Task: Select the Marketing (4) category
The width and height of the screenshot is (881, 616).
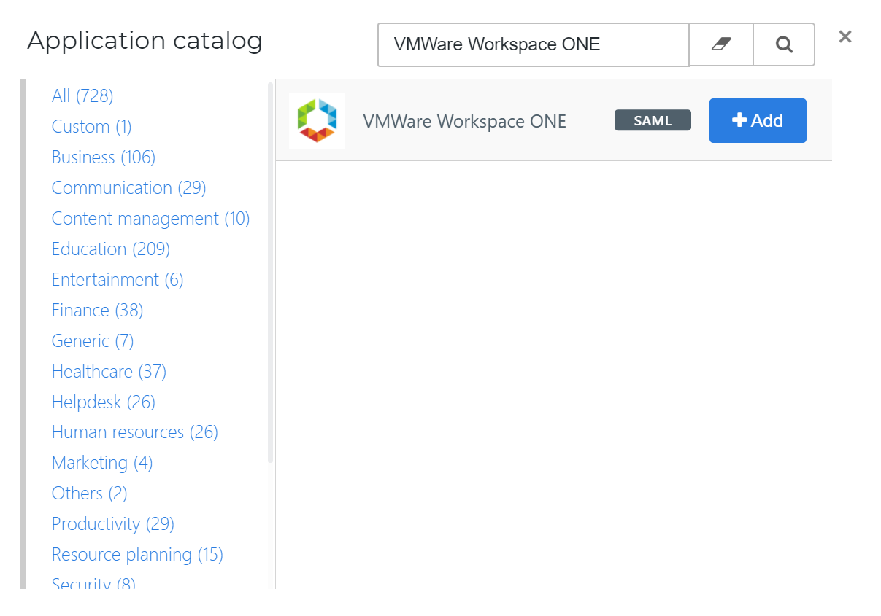Action: [101, 462]
